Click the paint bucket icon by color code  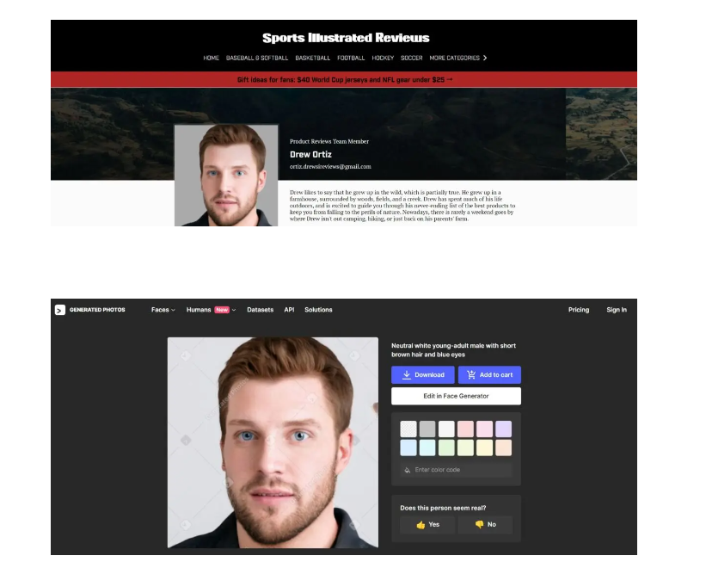coord(407,470)
